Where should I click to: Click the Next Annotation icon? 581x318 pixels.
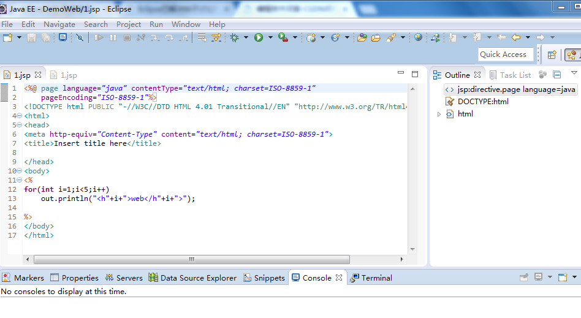(452, 37)
